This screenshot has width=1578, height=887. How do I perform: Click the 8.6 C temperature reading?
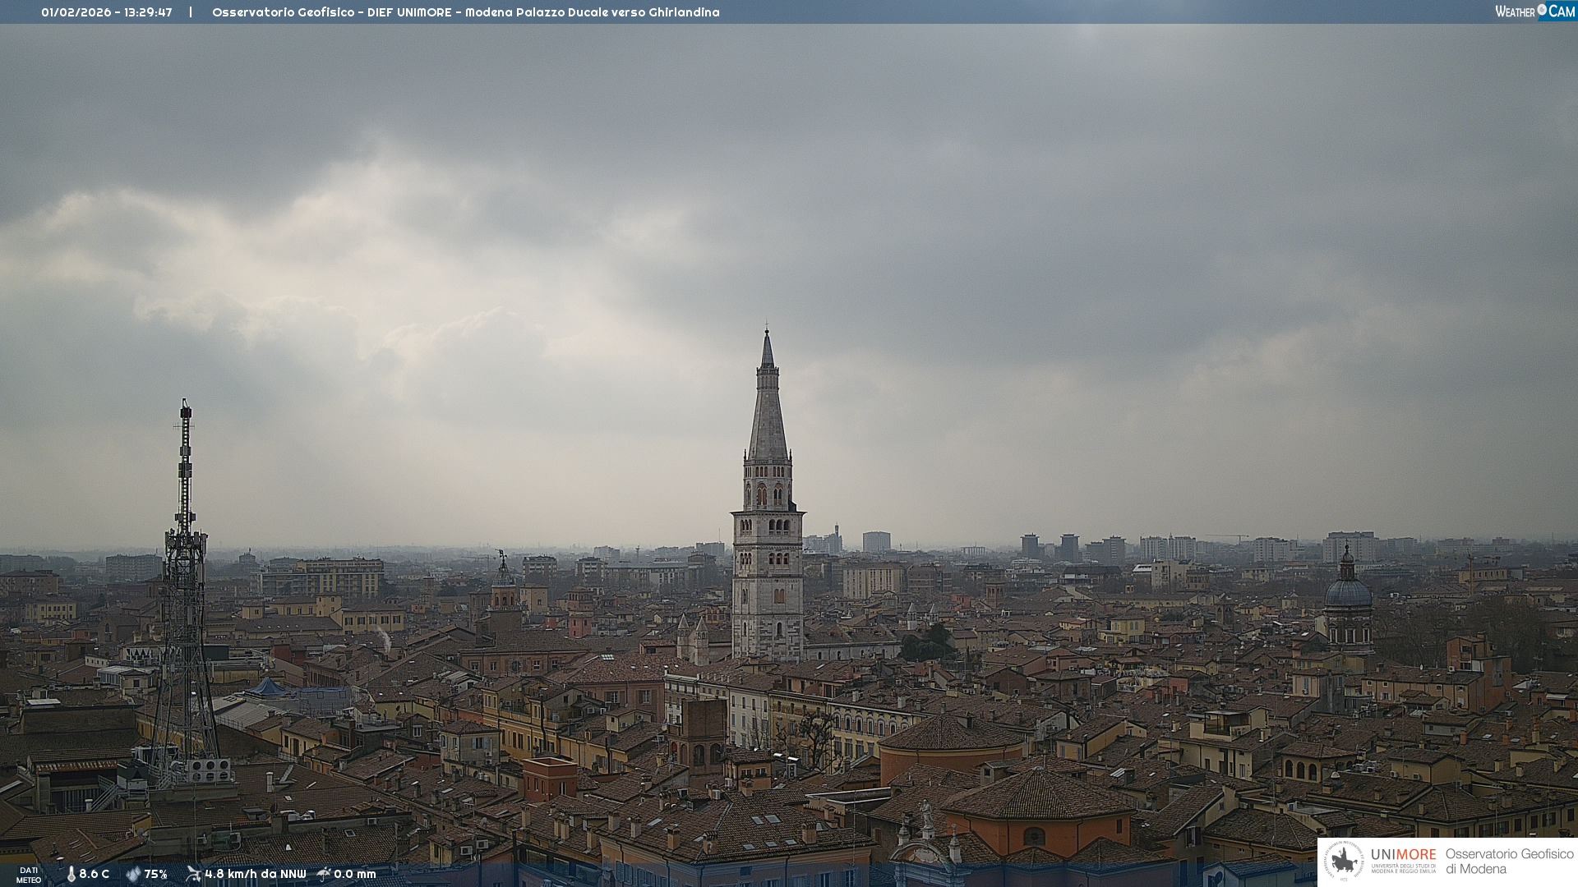point(94,874)
